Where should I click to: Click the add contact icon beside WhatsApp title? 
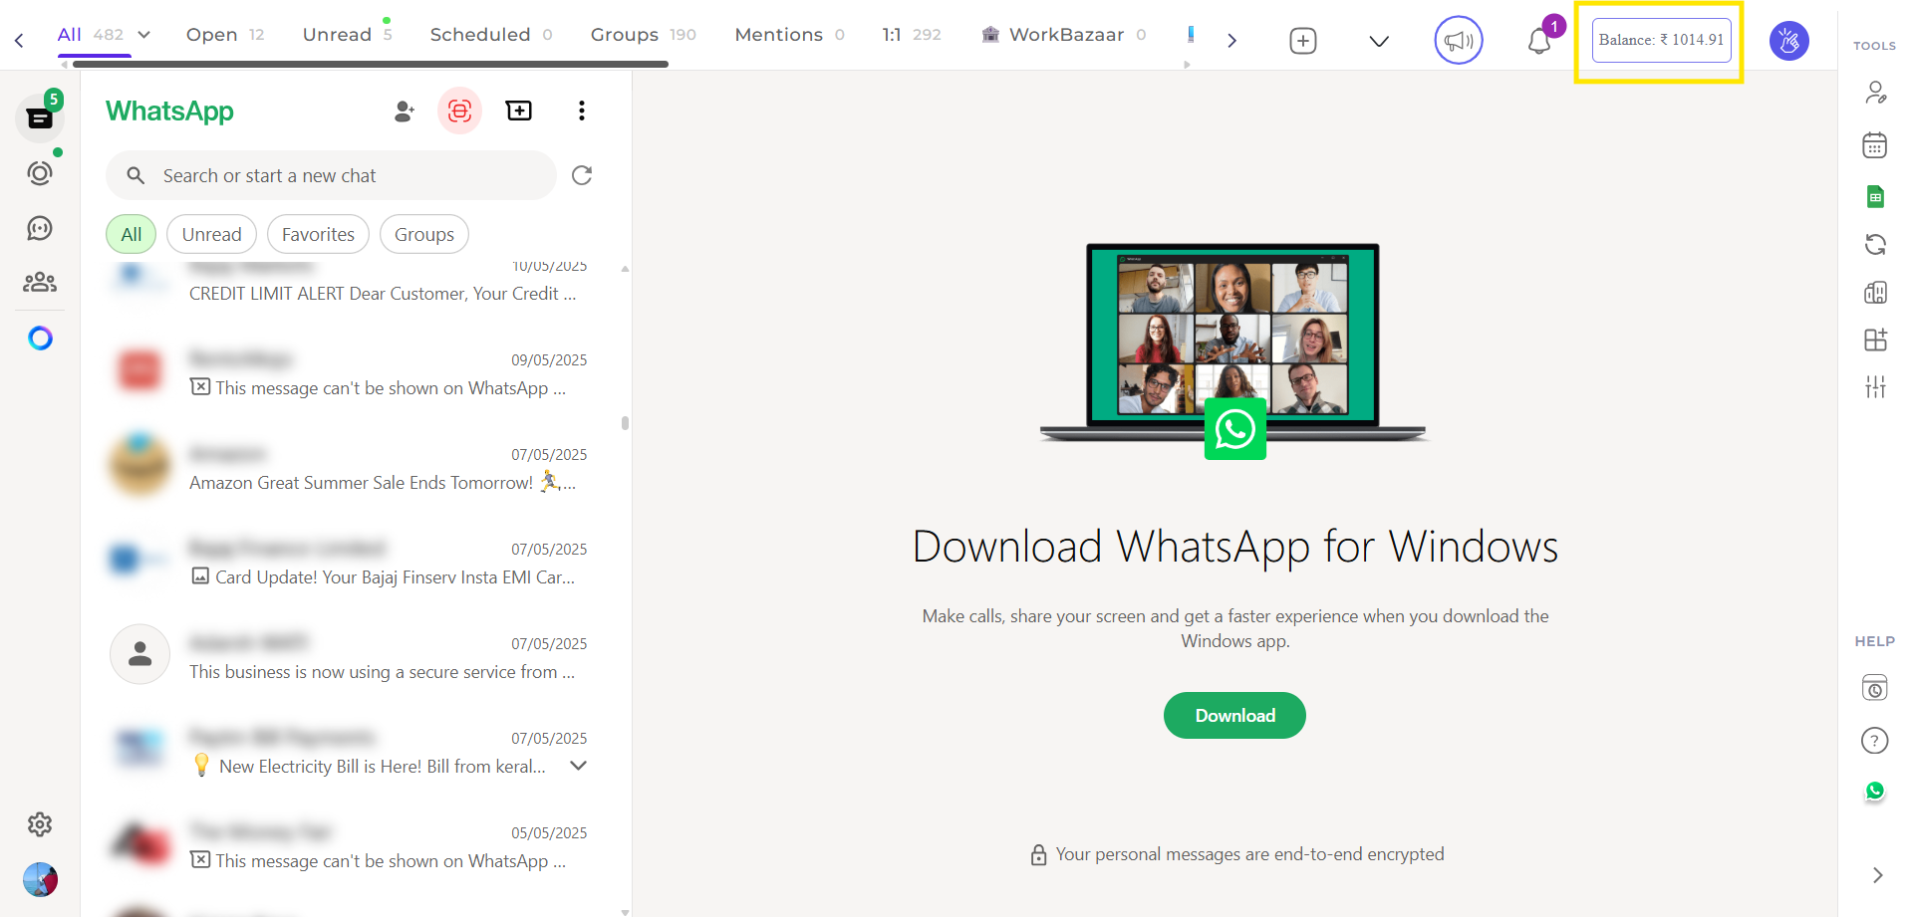tap(404, 111)
